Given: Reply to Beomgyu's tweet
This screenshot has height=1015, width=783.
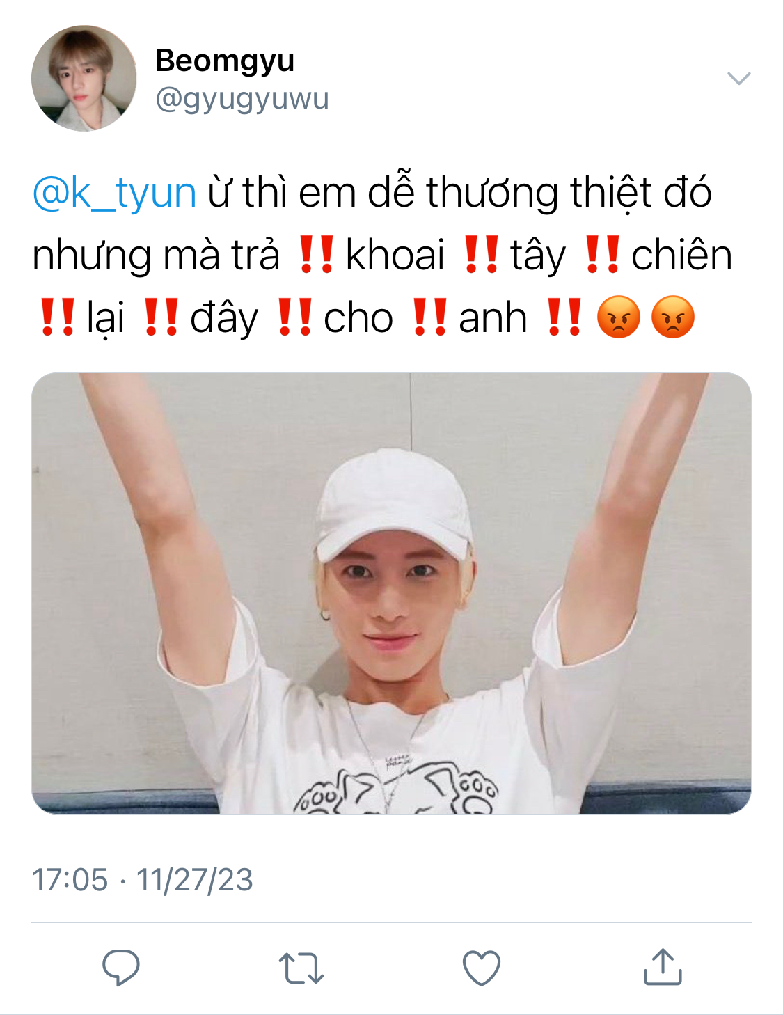Looking at the screenshot, I should pyautogui.click(x=121, y=967).
